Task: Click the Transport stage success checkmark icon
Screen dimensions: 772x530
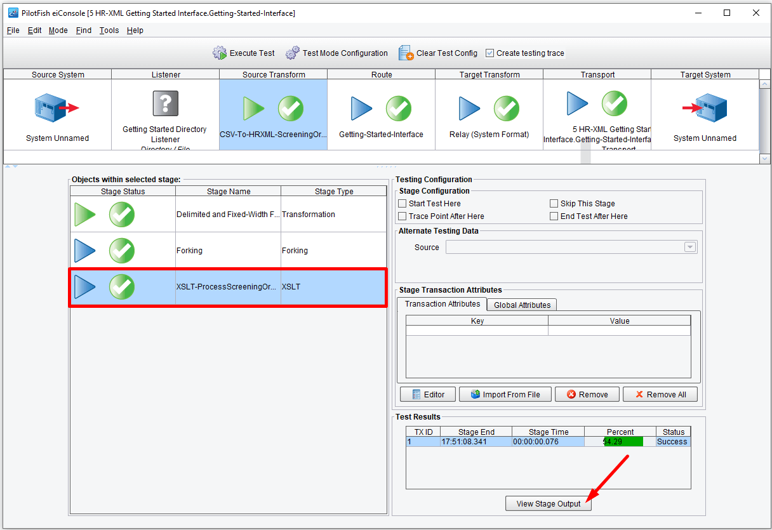Action: click(615, 103)
